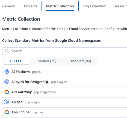Select the App Engine row label
127x118 pixels.
tap(20, 112)
